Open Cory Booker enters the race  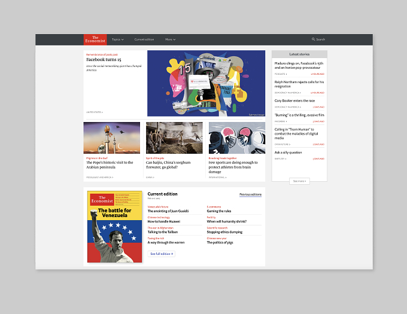click(294, 100)
